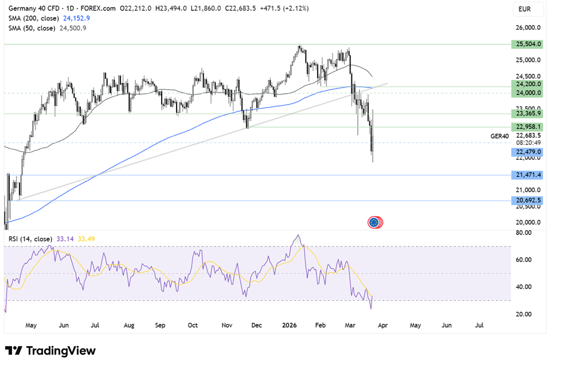
Task: Click the 20,692.5 support level label
Action: click(x=527, y=201)
